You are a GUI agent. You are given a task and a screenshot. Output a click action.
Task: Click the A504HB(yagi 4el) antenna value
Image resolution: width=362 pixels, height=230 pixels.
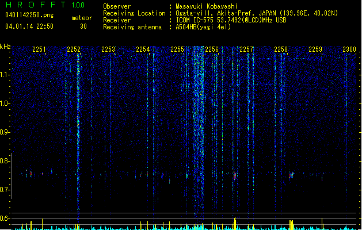pyautogui.click(x=203, y=27)
